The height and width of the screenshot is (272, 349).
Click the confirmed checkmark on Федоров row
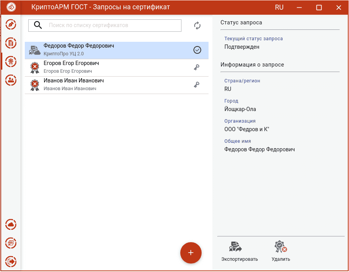[197, 50]
